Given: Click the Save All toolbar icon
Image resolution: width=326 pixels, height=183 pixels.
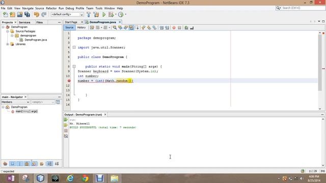Looking at the screenshot, I should (27, 15).
